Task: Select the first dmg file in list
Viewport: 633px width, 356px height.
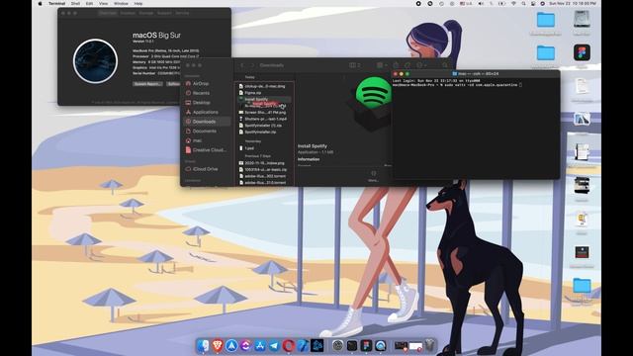Action: 264,86
